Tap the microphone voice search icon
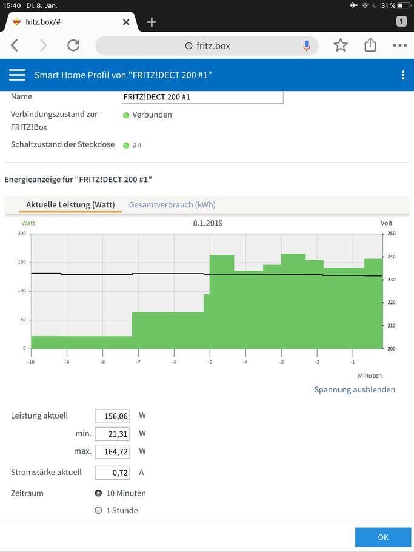 (307, 45)
